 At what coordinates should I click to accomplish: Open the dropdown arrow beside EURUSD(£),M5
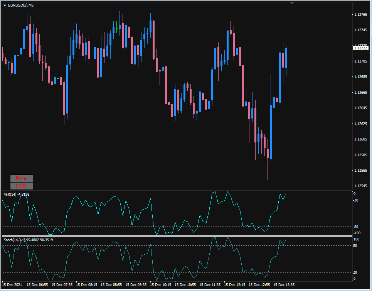pos(5,5)
